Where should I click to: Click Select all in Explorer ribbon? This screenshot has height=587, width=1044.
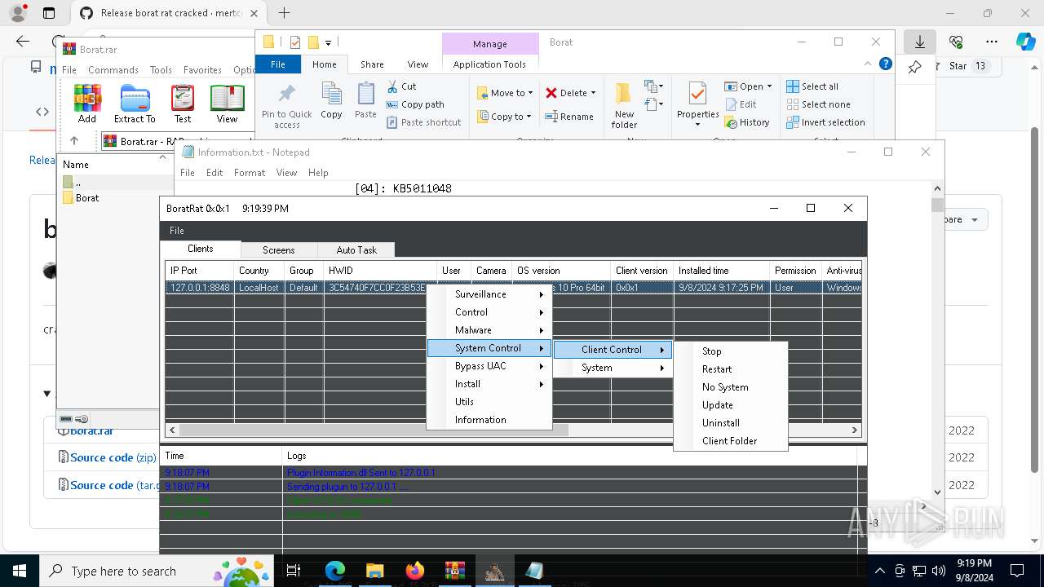coord(812,86)
